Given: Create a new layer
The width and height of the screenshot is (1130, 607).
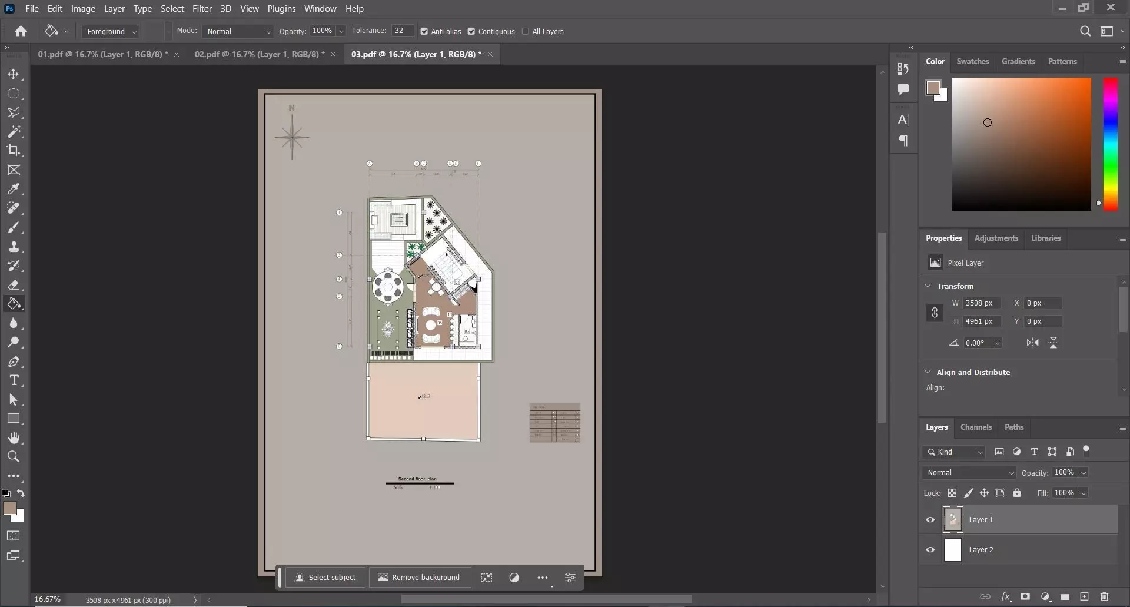Looking at the screenshot, I should click(x=1085, y=596).
